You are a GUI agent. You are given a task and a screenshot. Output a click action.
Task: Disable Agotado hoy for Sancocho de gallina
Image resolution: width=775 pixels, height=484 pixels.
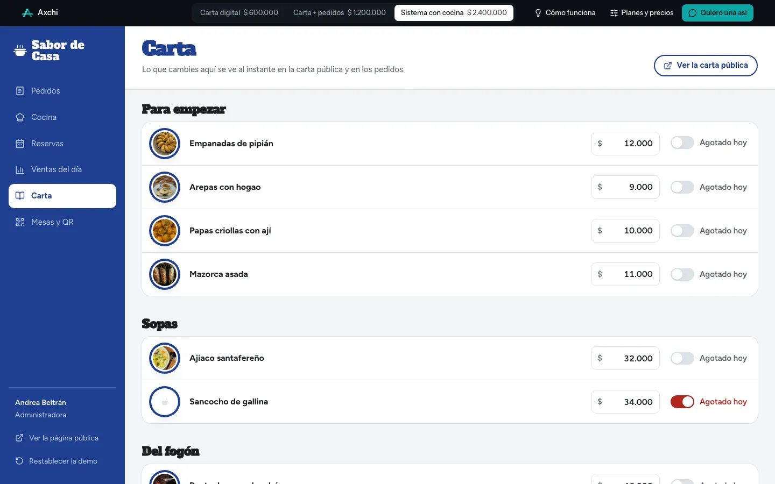point(682,402)
